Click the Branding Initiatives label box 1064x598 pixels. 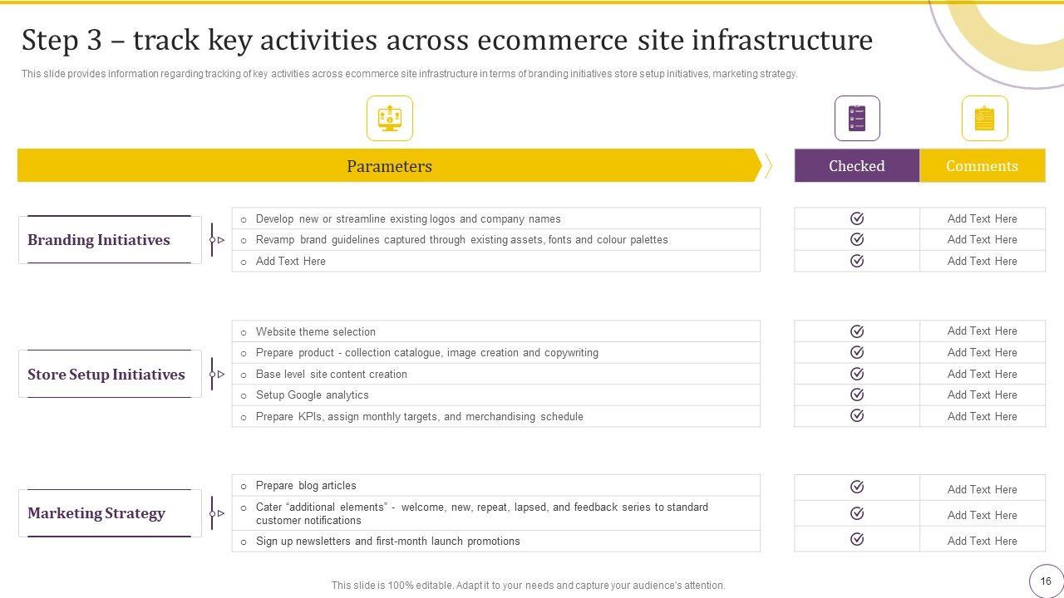pos(110,239)
